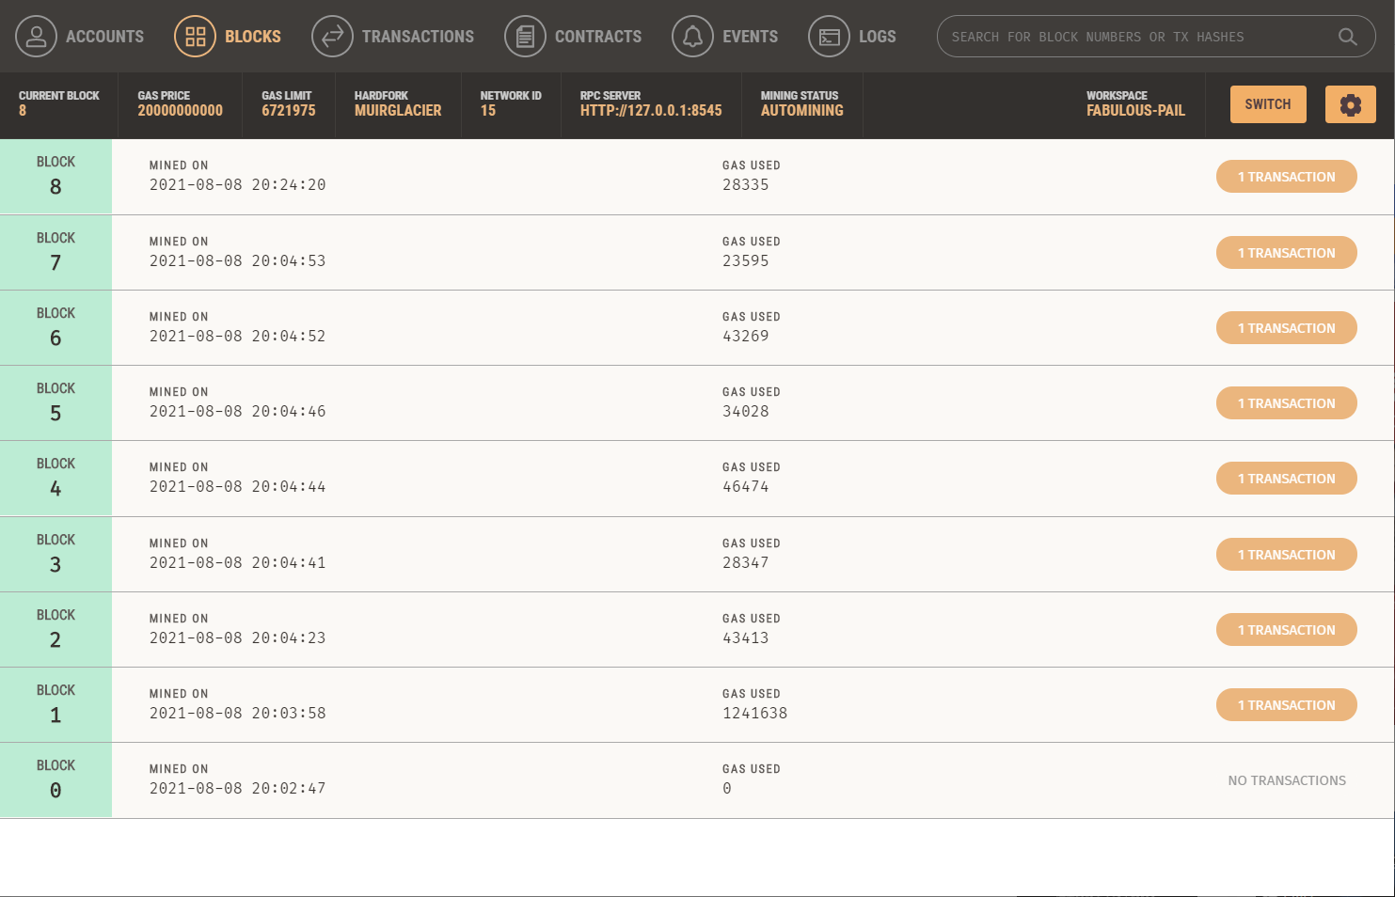Open the 1 transaction of block 2
The width and height of the screenshot is (1395, 897).
(1287, 630)
